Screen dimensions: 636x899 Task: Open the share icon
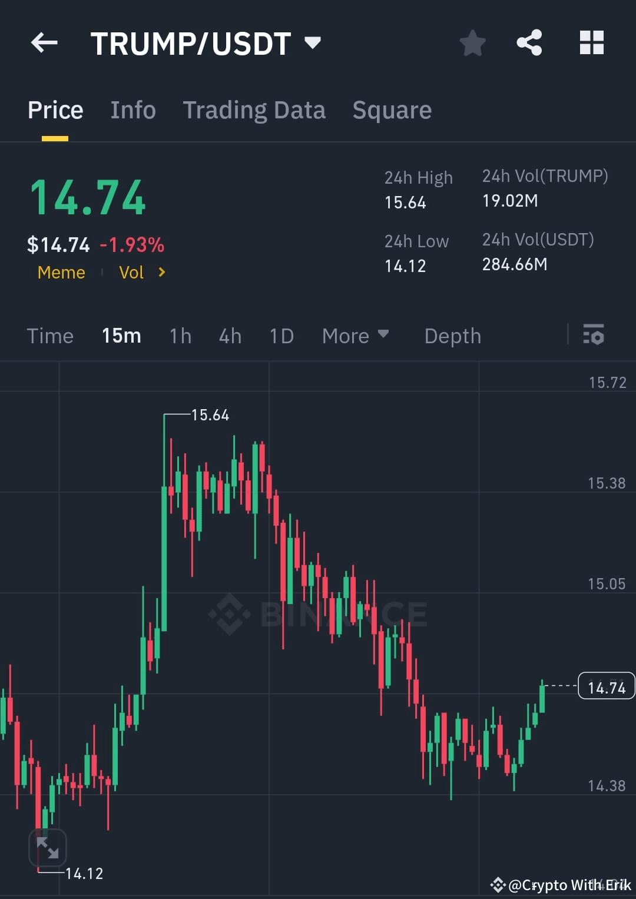click(529, 42)
